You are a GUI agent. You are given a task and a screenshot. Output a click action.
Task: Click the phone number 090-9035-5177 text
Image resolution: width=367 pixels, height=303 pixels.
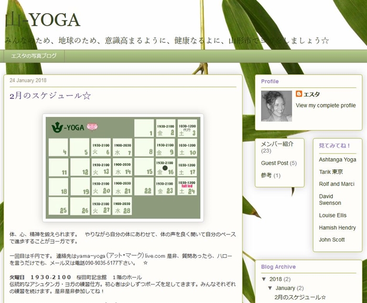(101, 263)
